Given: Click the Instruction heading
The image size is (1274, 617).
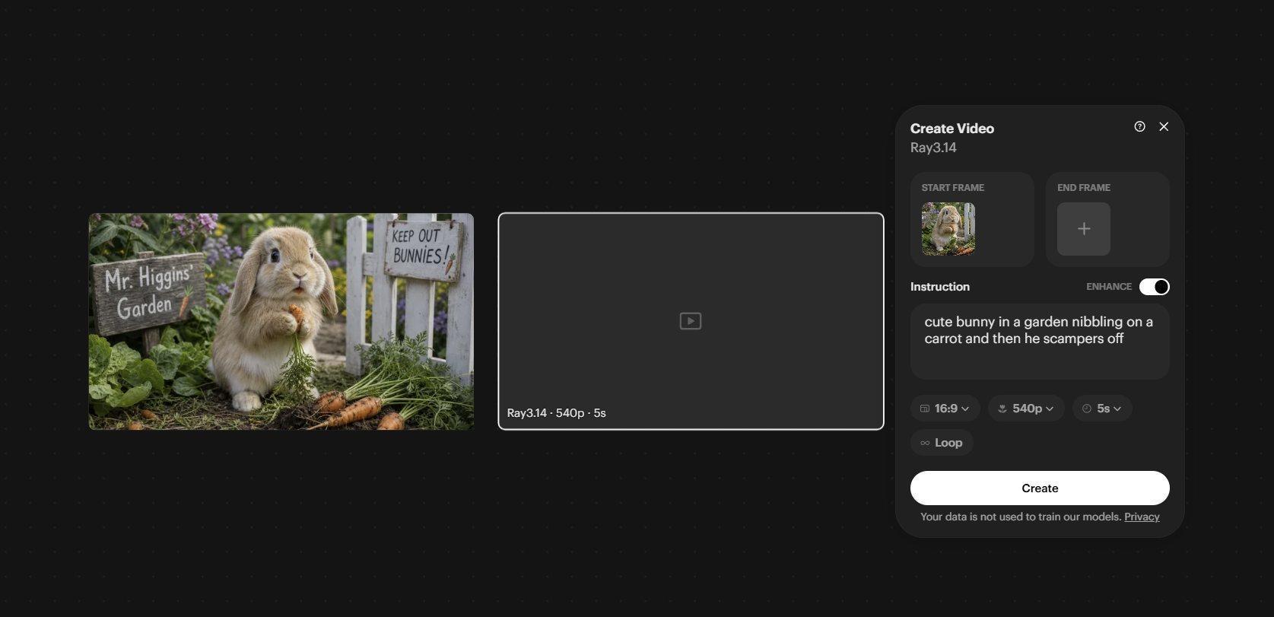Looking at the screenshot, I should (x=940, y=287).
